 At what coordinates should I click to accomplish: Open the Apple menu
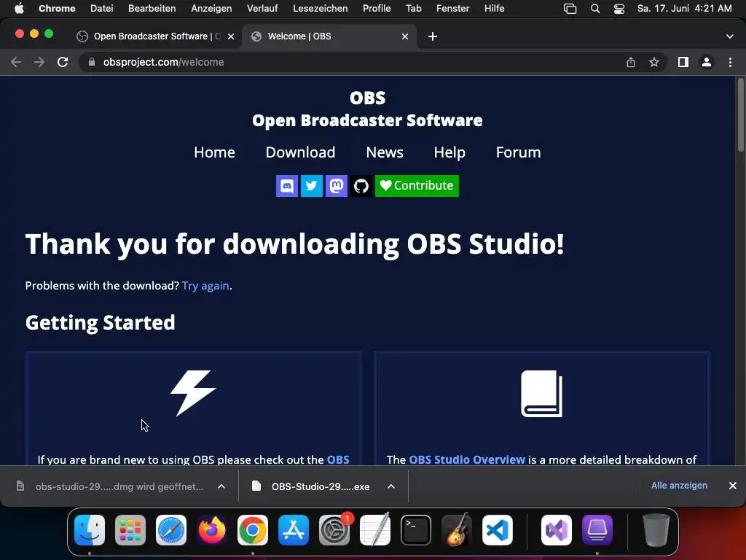pos(19,8)
